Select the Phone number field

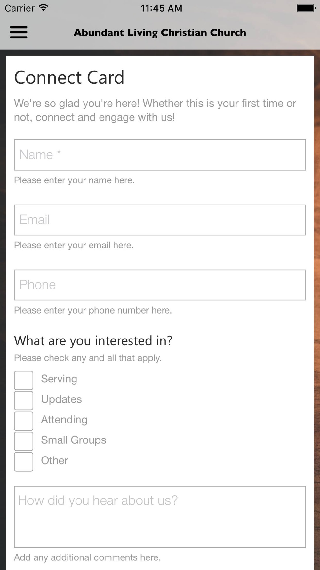click(x=160, y=285)
